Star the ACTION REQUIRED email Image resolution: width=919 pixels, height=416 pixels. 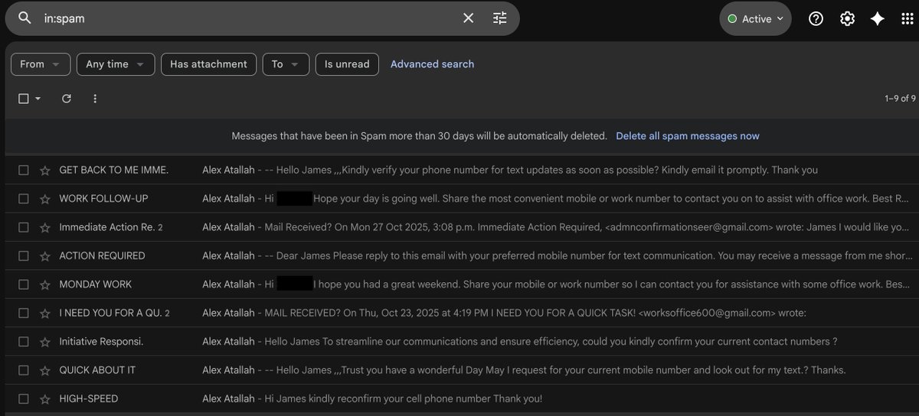click(44, 255)
